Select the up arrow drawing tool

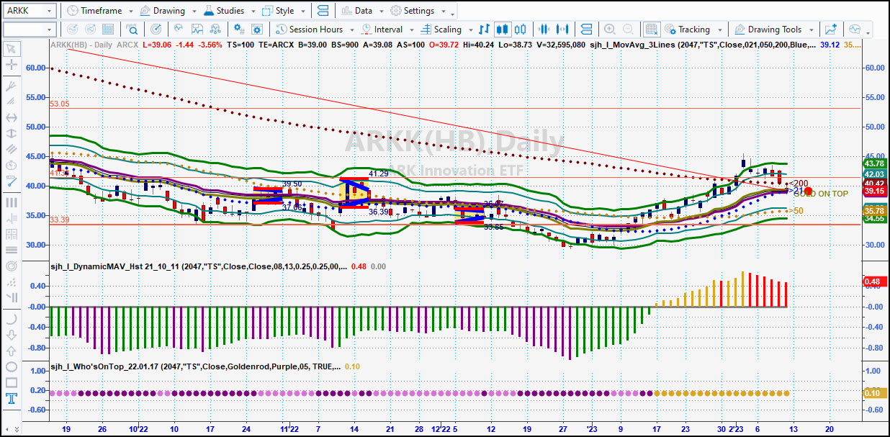[12, 351]
